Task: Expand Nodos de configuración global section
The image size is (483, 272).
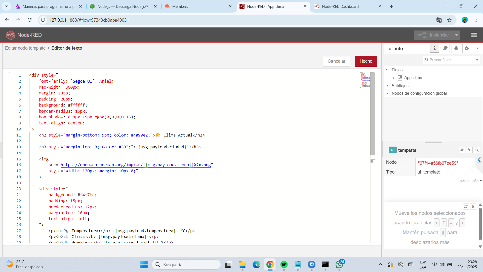Action: (x=387, y=93)
